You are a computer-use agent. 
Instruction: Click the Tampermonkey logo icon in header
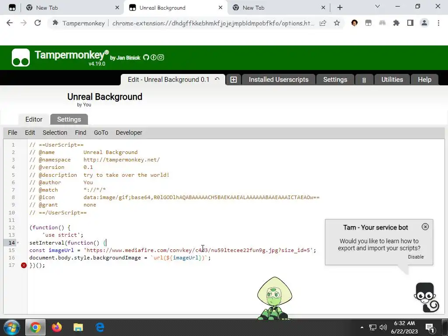click(x=21, y=57)
